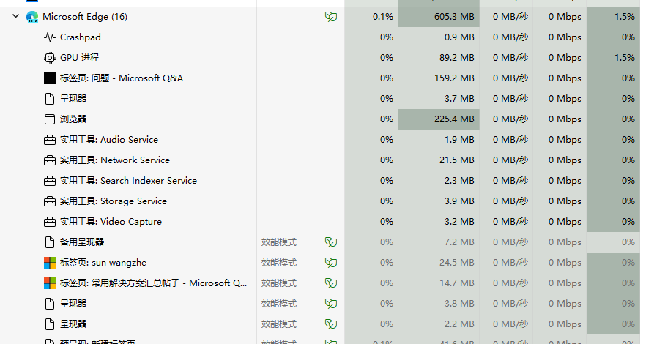Click the 7.2 MB memory cell
Screen dimensions: 654x344
click(439, 242)
